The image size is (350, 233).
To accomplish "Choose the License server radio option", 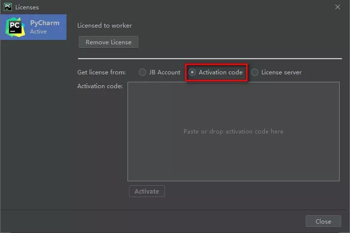I will tap(255, 72).
